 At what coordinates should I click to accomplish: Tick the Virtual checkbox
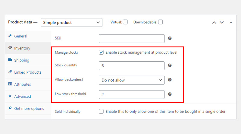coord(125,22)
